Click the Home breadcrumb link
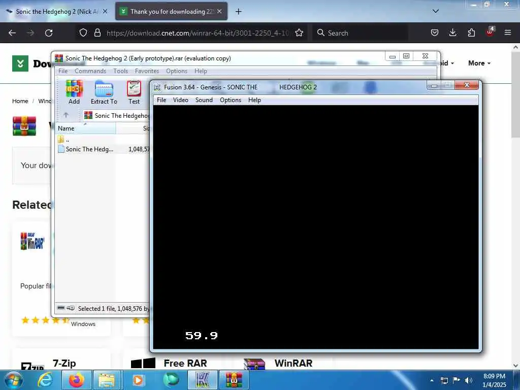 (20, 101)
